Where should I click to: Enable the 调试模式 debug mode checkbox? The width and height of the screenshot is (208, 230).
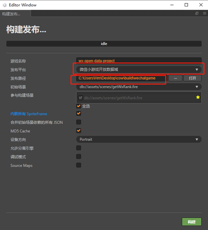point(79,156)
